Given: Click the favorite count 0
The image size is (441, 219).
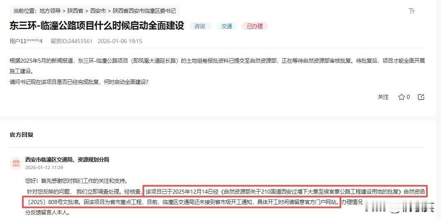Looking at the screenshot, I should pyautogui.click(x=408, y=97).
